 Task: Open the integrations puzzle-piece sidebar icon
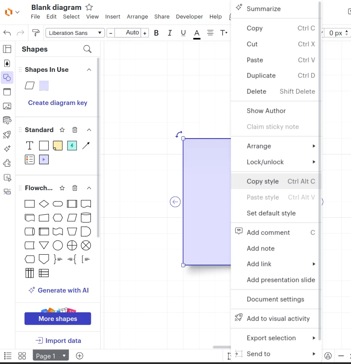click(x=7, y=163)
